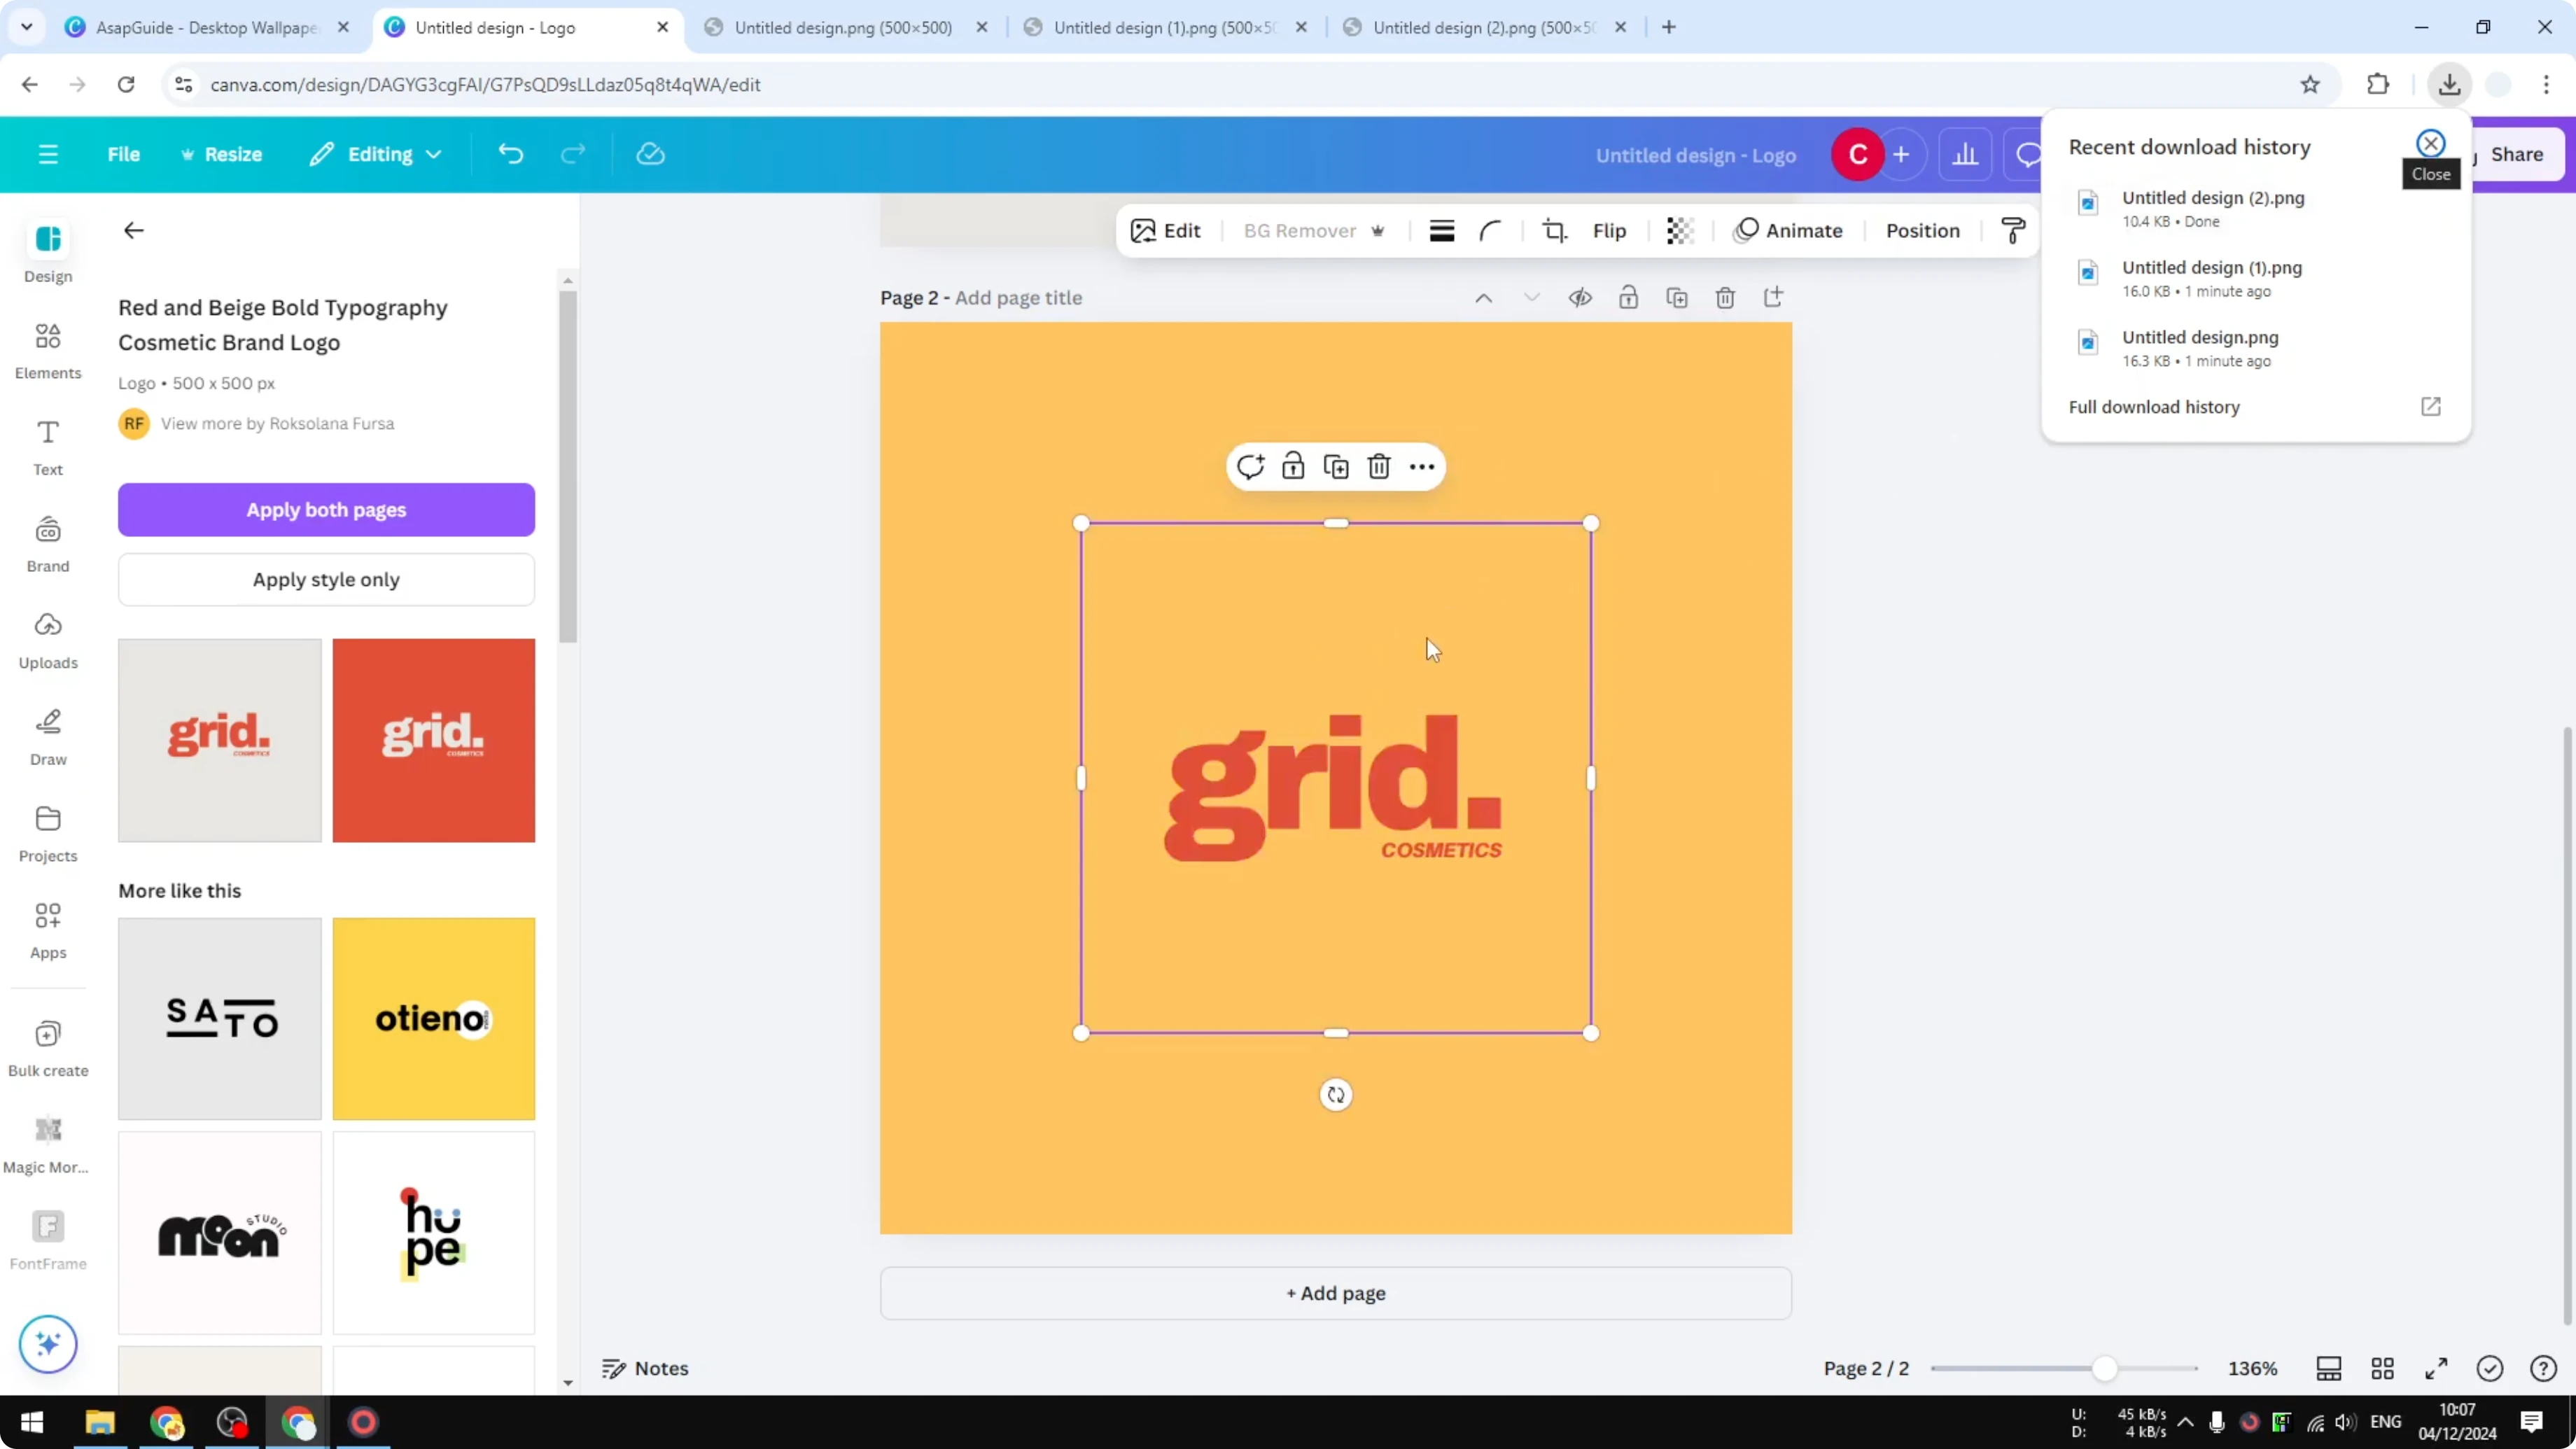Lock Page 2 with the padlock toggle
The height and width of the screenshot is (1449, 2576).
[1628, 297]
